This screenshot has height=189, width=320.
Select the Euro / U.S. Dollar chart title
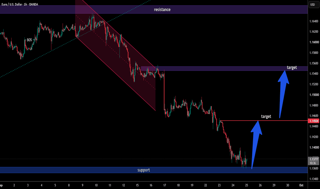point(20,4)
